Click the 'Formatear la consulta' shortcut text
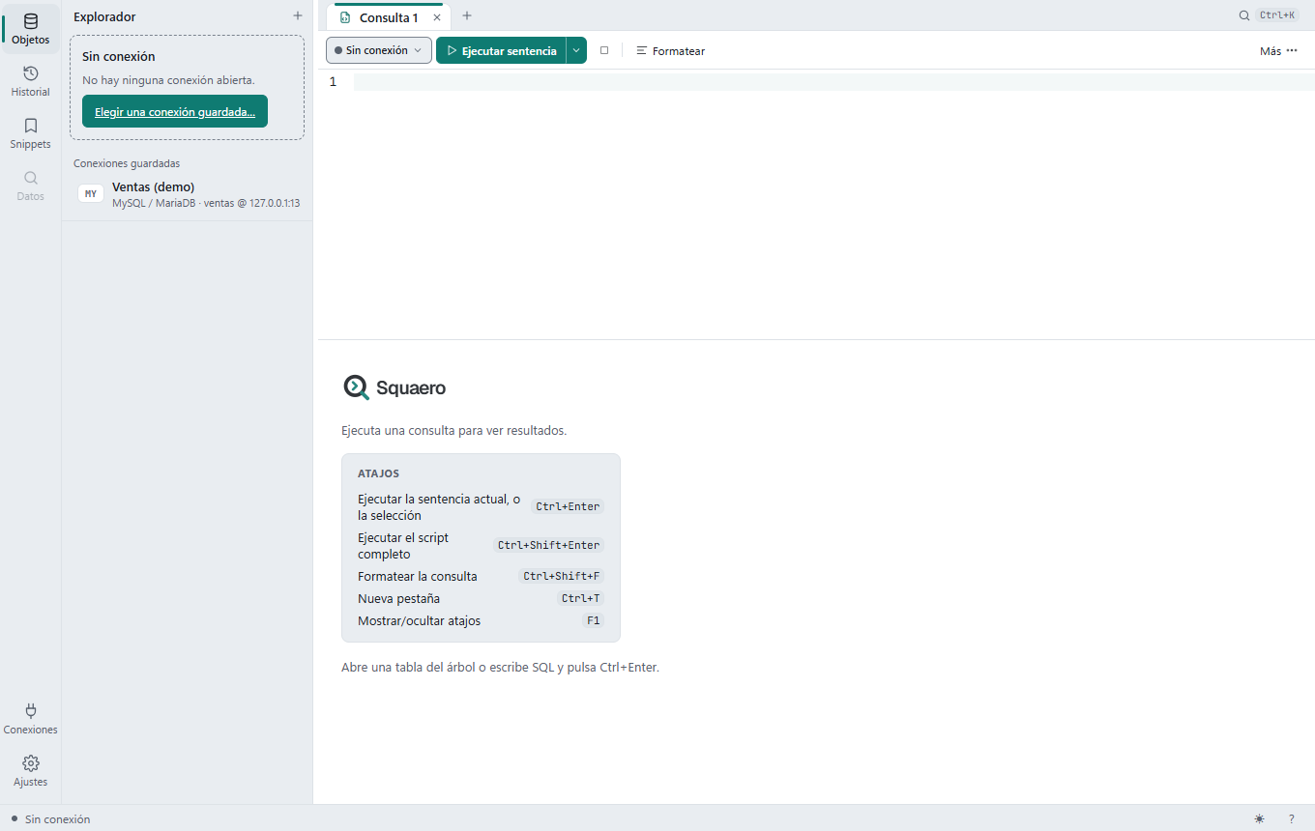The height and width of the screenshot is (831, 1315). pos(418,576)
